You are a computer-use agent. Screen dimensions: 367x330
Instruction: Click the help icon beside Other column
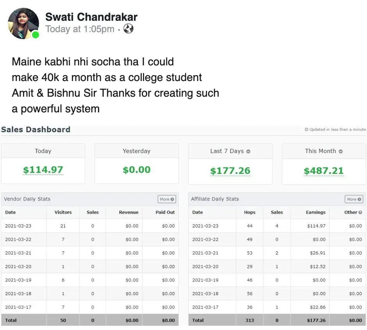(x=360, y=213)
